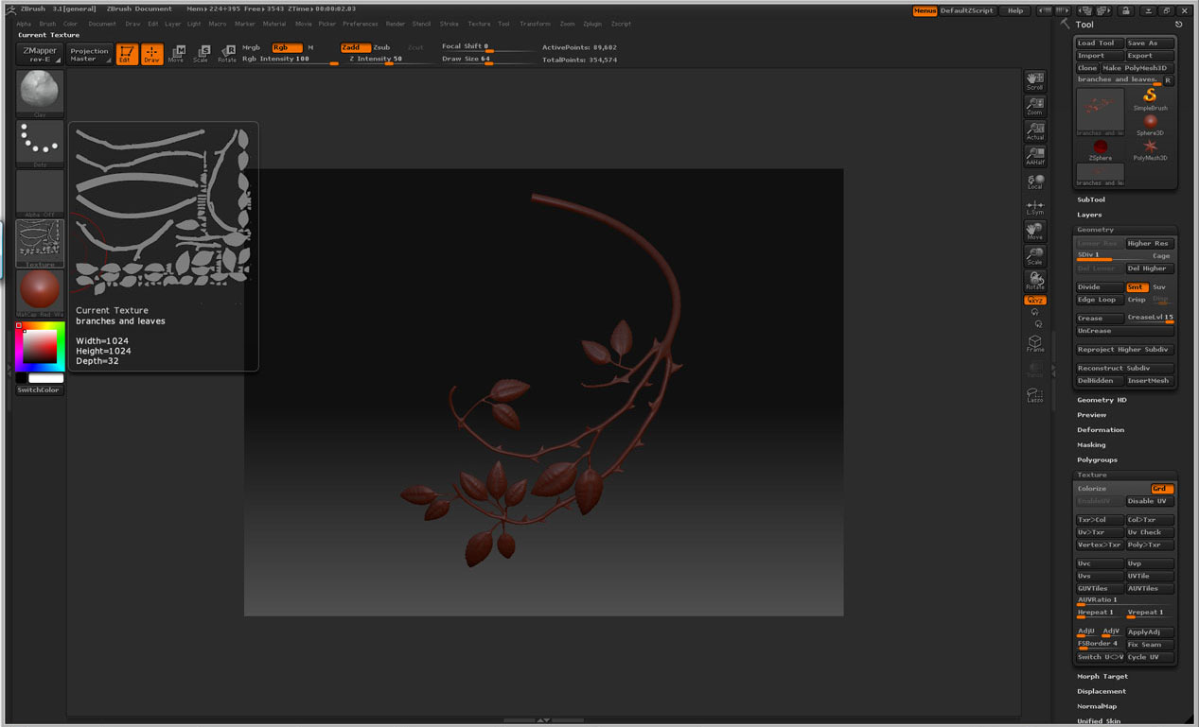This screenshot has height=727, width=1199.
Task: Toggle the Local transform button
Action: click(x=1035, y=181)
